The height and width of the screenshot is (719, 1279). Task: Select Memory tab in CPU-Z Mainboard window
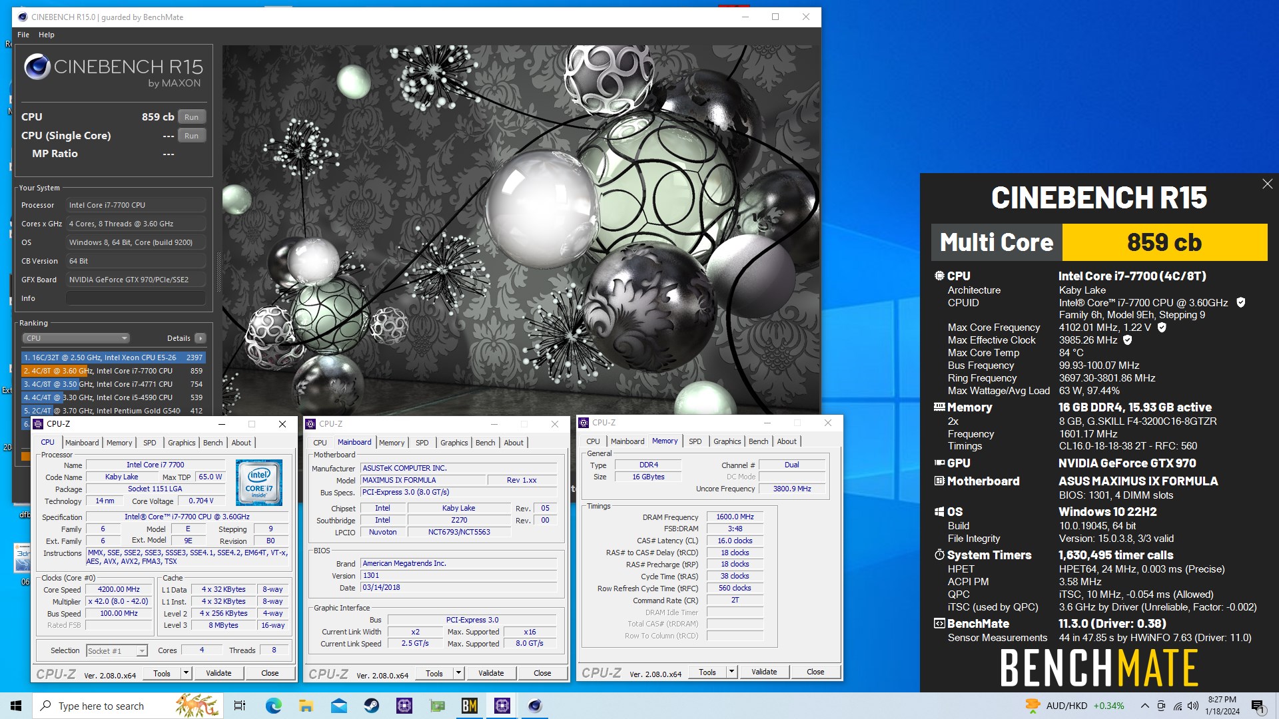click(392, 443)
